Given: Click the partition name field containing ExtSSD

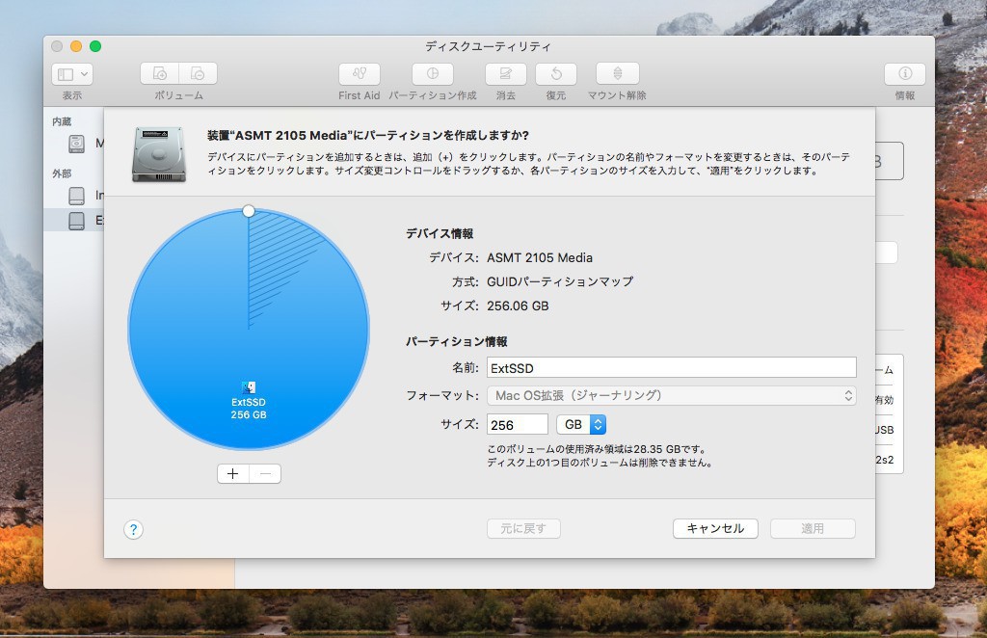Looking at the screenshot, I should (x=672, y=368).
